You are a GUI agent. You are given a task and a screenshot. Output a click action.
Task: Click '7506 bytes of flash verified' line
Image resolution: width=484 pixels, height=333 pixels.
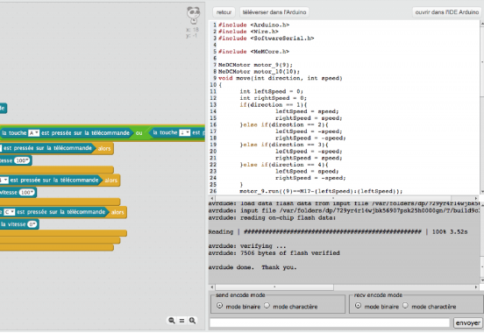click(290, 253)
